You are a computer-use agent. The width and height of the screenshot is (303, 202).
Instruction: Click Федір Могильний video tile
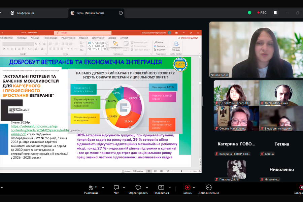click(x=281, y=93)
